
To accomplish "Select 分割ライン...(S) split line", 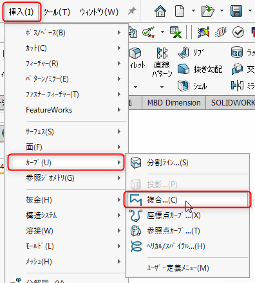I will pos(187,163).
